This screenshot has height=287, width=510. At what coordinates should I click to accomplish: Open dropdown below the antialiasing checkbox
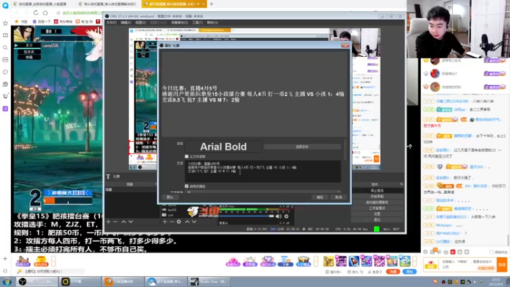pos(263,192)
